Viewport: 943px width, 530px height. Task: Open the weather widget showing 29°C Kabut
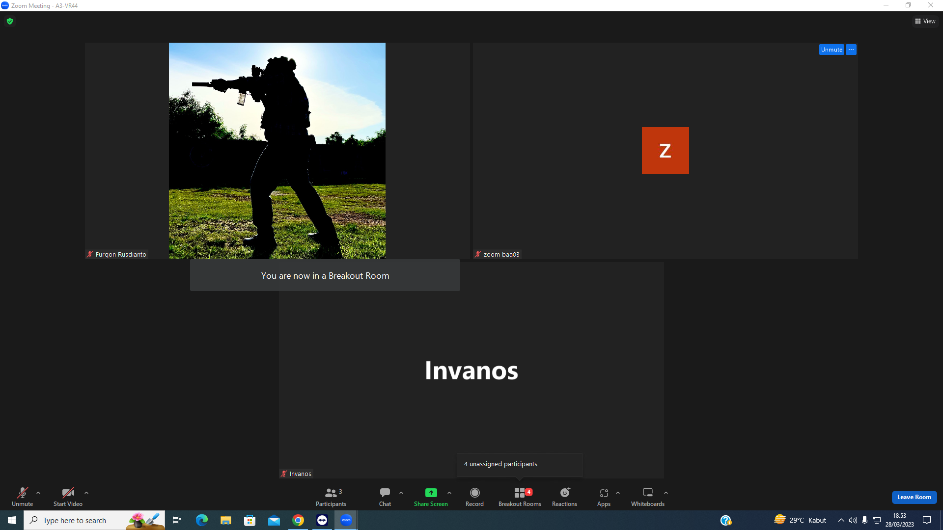click(801, 520)
